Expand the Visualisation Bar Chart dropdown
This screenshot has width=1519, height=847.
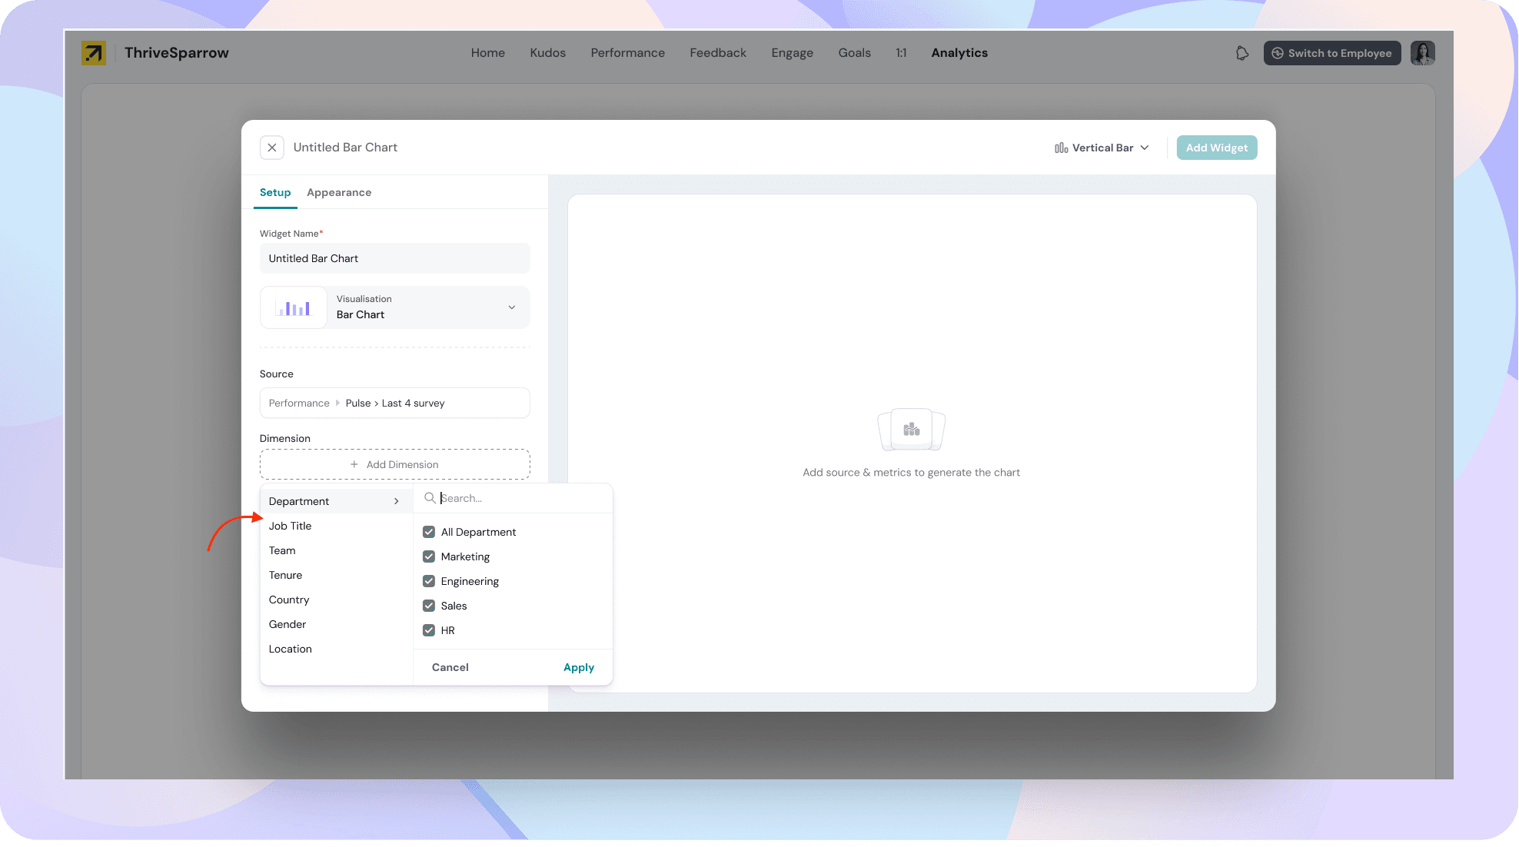tap(395, 307)
